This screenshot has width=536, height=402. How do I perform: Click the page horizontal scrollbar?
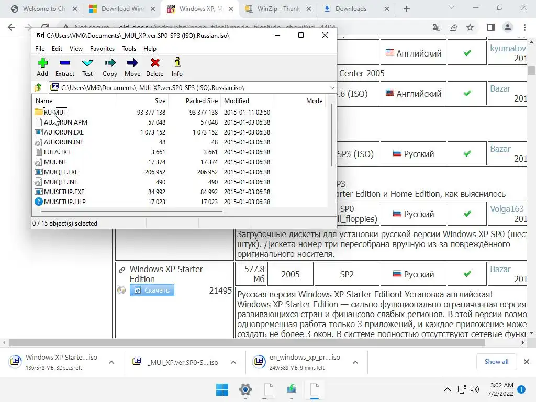(x=247, y=342)
